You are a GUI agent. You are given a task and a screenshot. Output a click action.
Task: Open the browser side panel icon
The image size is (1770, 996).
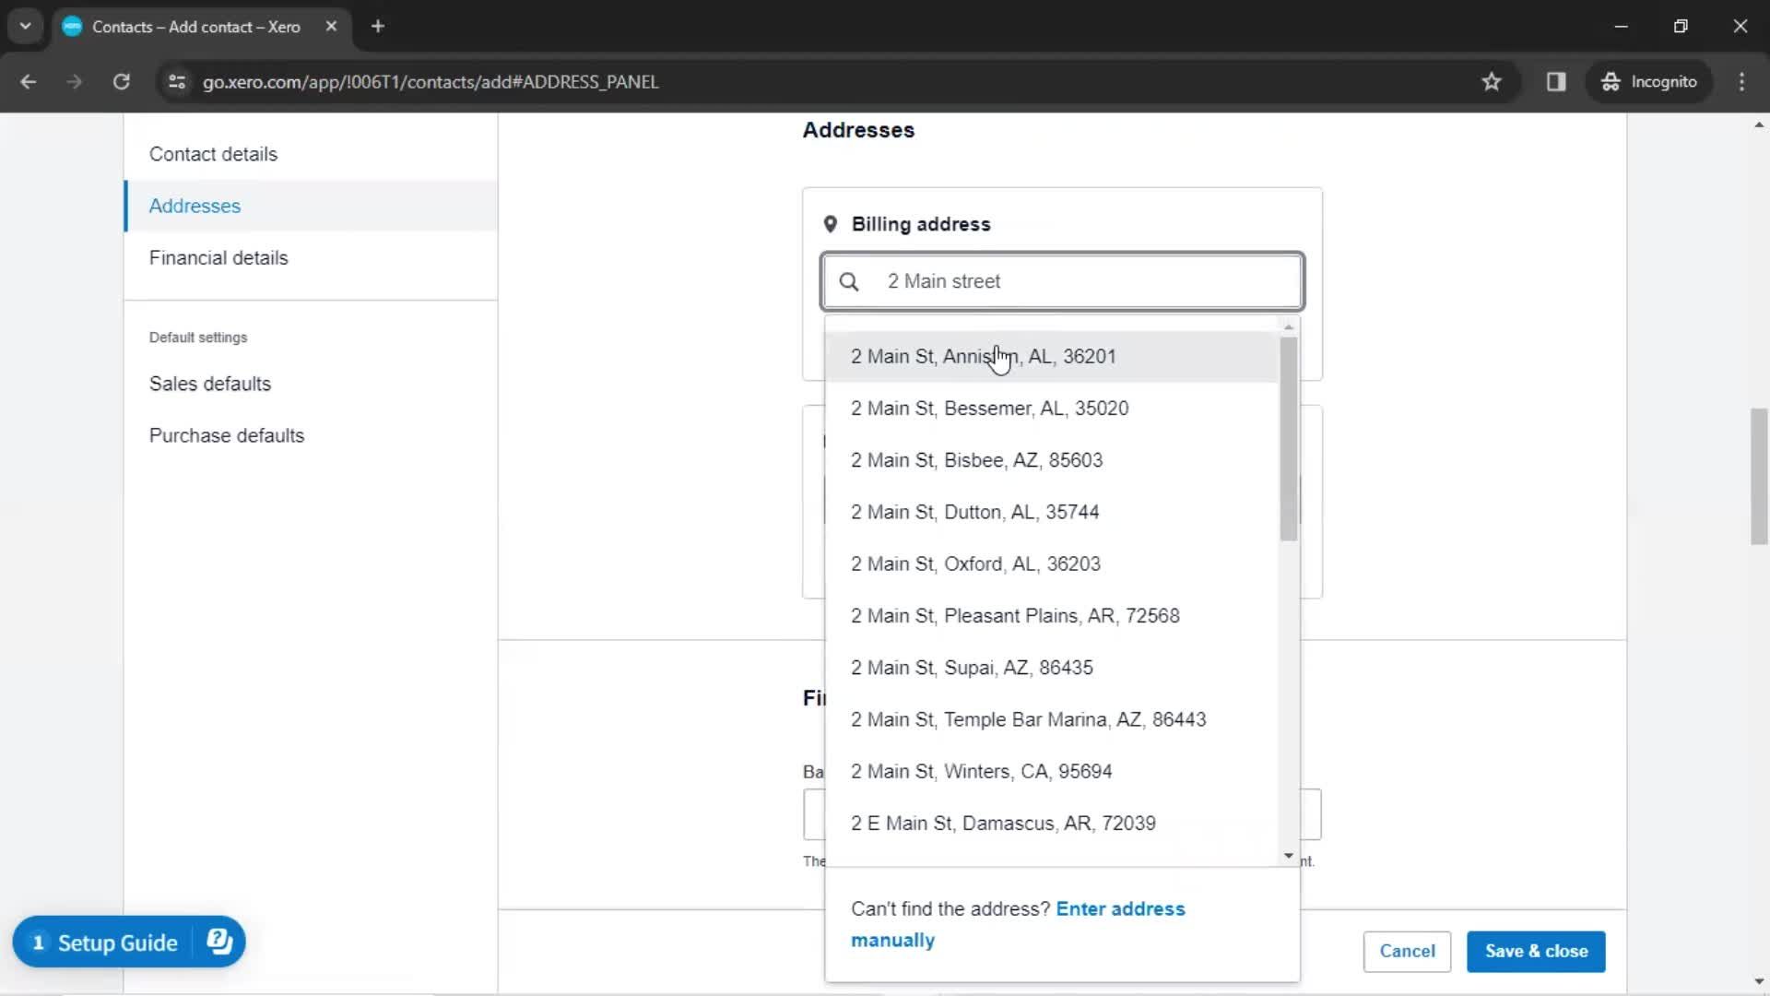click(1556, 82)
